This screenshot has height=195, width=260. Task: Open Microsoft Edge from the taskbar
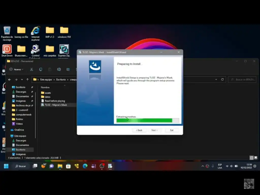pyautogui.click(x=85, y=166)
